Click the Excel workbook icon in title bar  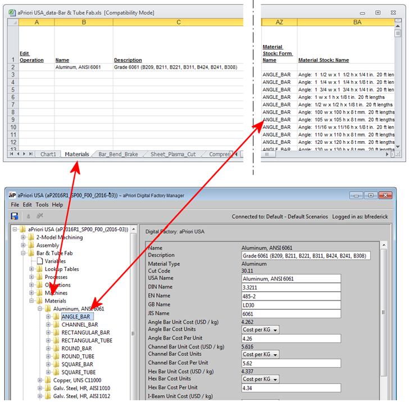tap(12, 12)
